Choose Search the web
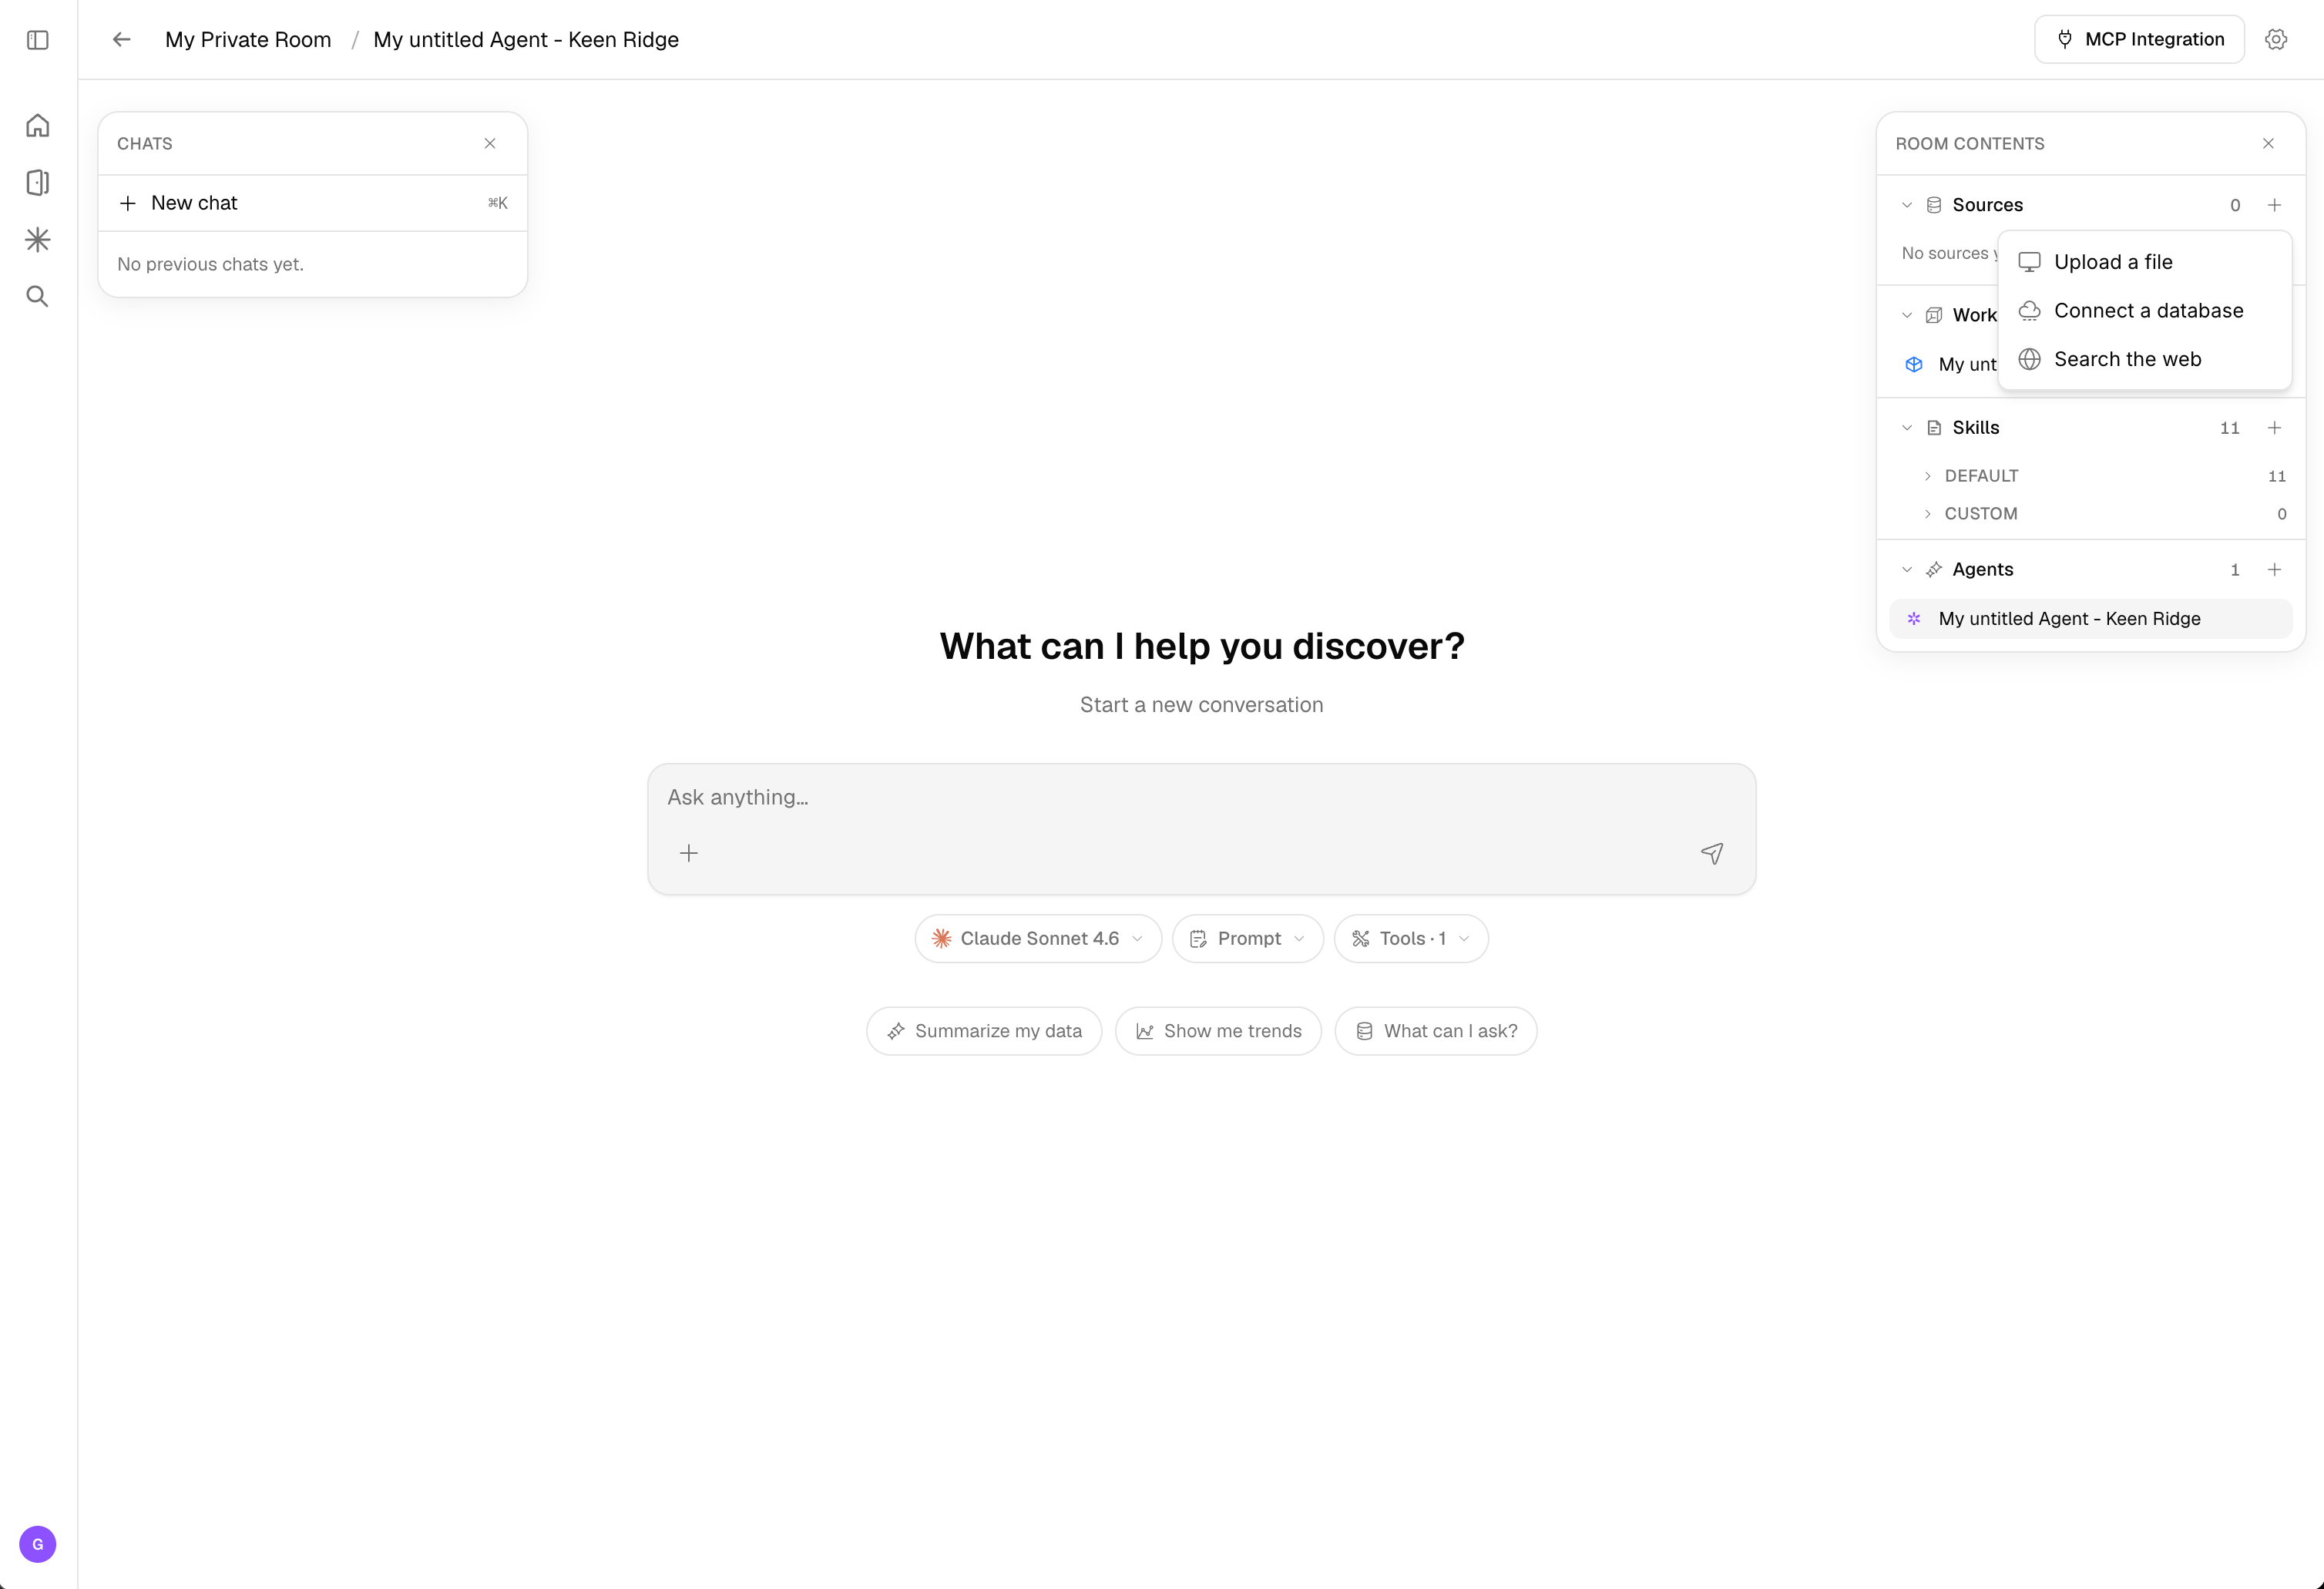Screen dimensions: 2324x1589 [2145, 359]
